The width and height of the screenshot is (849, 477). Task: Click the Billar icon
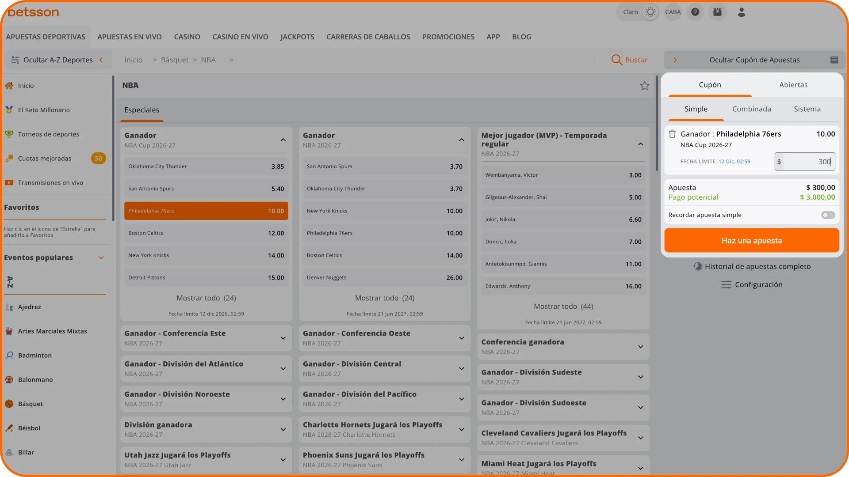click(x=9, y=453)
